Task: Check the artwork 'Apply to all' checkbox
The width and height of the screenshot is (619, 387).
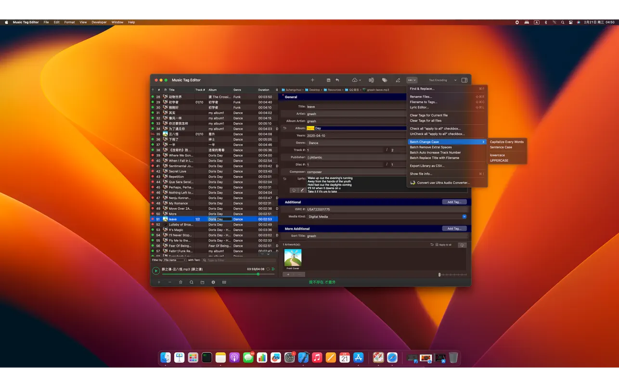Action: point(437,245)
